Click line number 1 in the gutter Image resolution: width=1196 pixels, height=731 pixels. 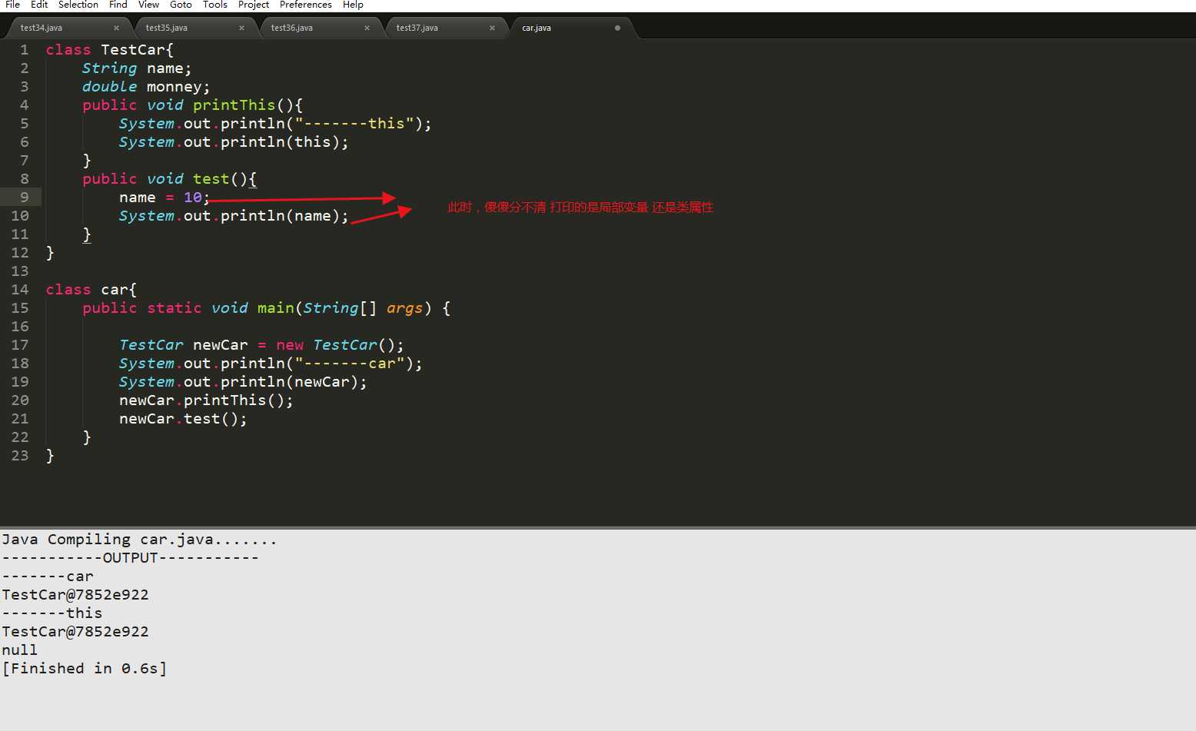[x=25, y=49]
